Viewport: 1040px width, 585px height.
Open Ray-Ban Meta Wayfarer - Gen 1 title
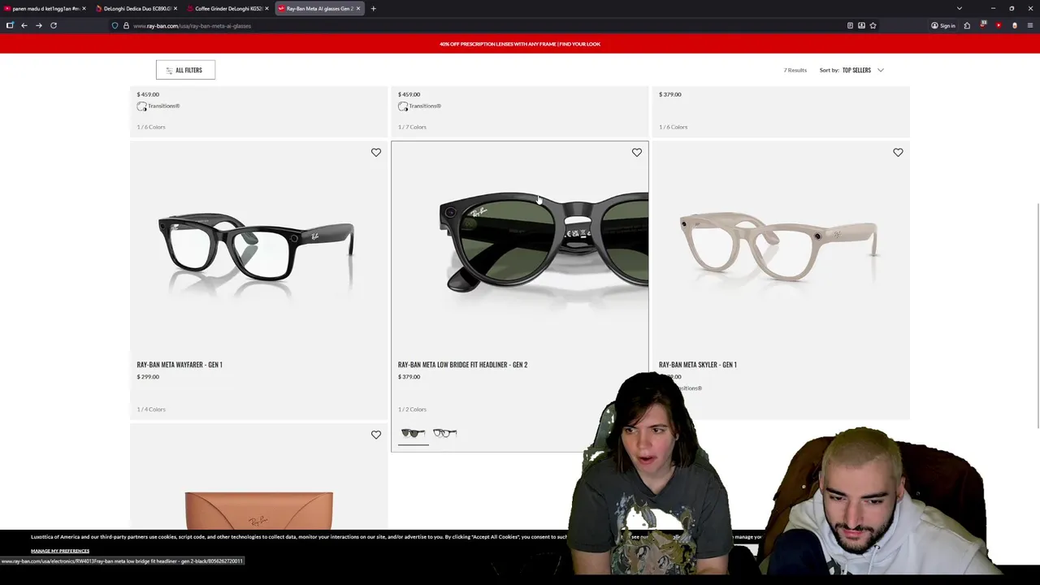point(180,365)
